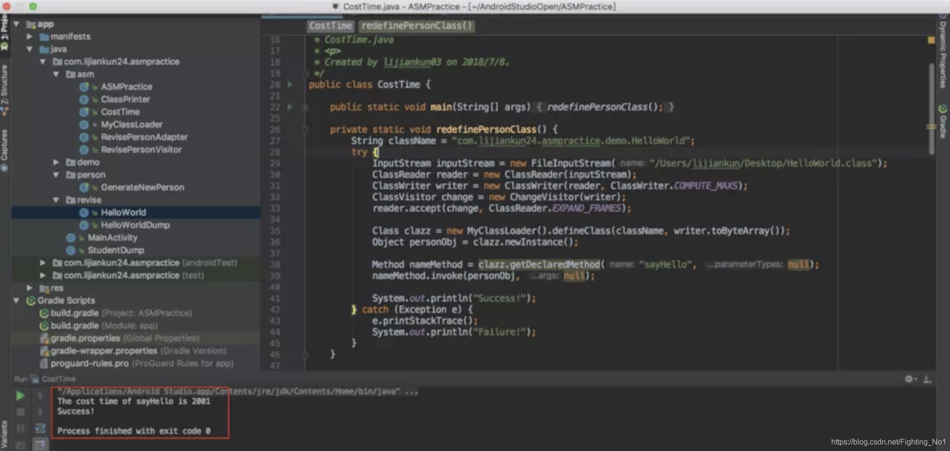Image resolution: width=950 pixels, height=451 pixels.
Task: Collapse the com.lijiankun24.asmpractice package
Action: coord(43,62)
